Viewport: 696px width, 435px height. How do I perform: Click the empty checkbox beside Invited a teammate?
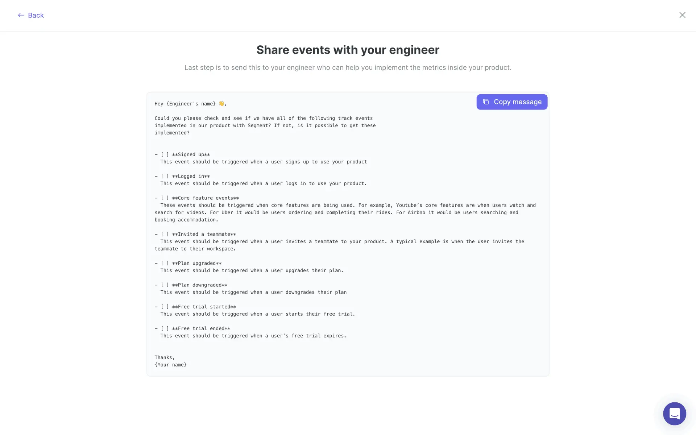[165, 234]
